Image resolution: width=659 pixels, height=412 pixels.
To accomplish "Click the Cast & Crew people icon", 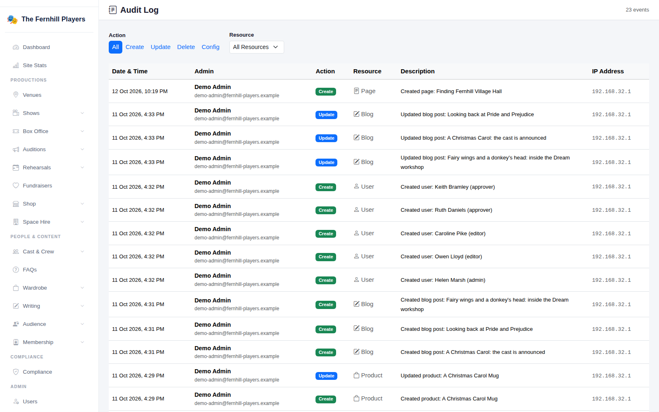I will click(16, 252).
